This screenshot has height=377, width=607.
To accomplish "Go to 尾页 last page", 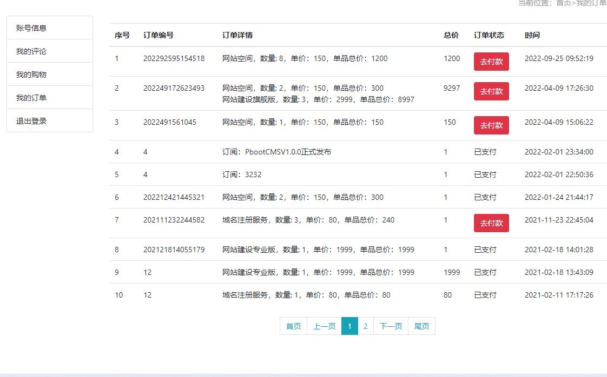I will (x=421, y=326).
